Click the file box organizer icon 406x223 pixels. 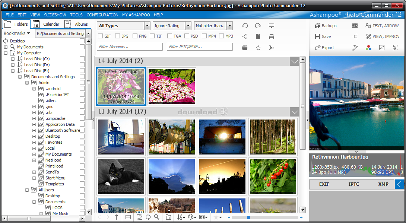point(245,48)
